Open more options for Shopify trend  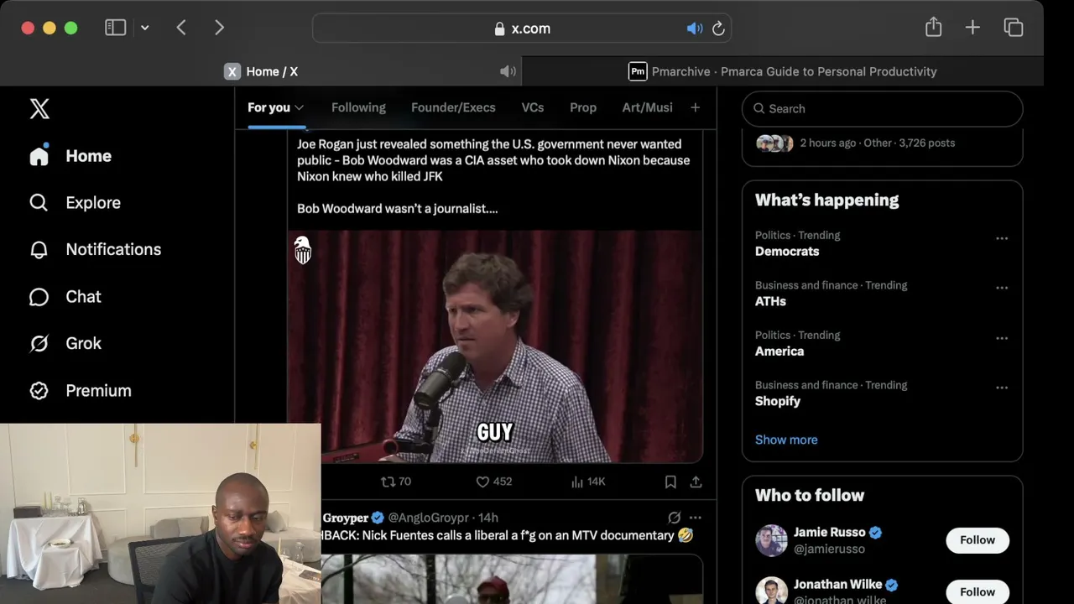(1002, 388)
